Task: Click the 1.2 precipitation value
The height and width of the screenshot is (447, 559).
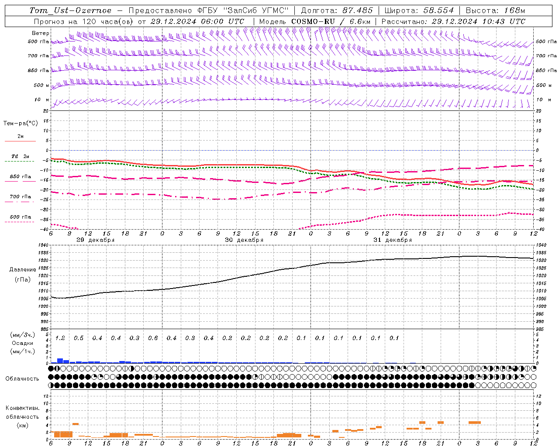Action: point(60,338)
